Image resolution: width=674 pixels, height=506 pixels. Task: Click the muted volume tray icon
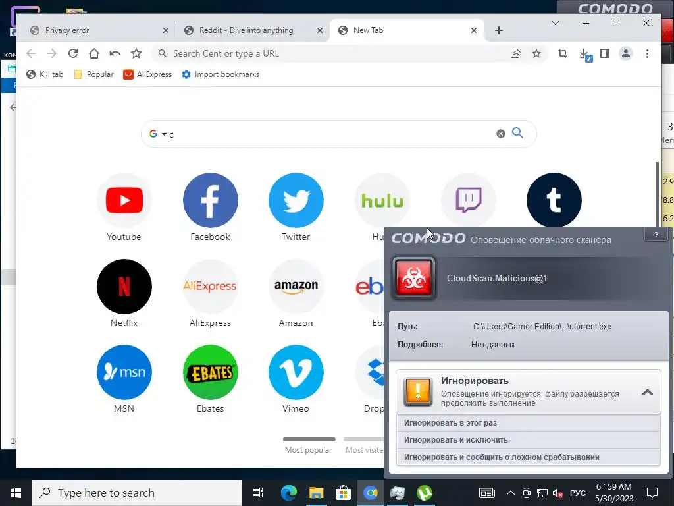pyautogui.click(x=557, y=493)
